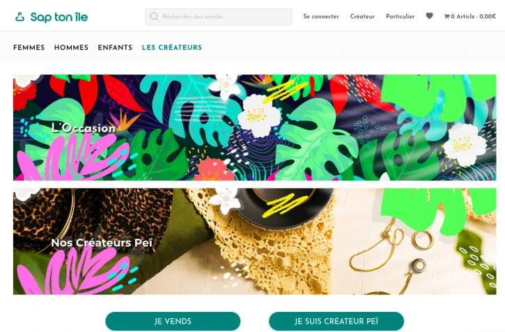Open the Créateur account link

pyautogui.click(x=362, y=17)
